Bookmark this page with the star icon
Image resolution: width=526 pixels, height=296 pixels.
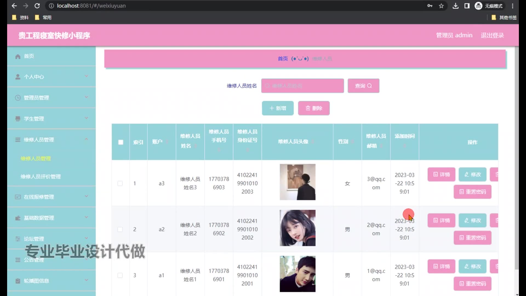click(x=441, y=6)
